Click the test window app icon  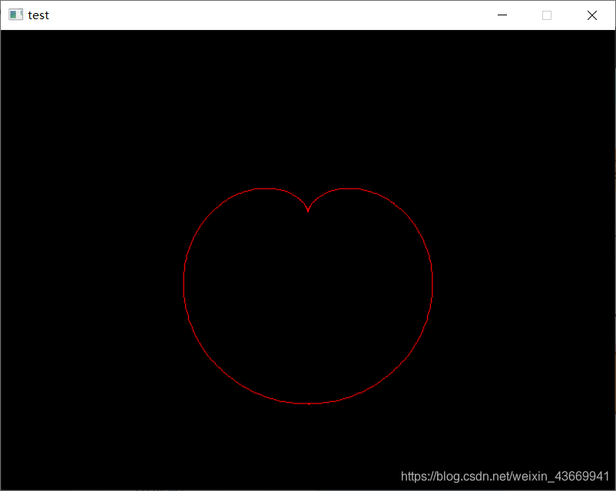pos(15,15)
